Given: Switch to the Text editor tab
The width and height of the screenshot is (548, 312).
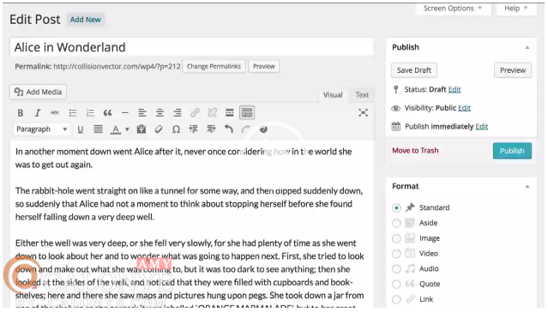Looking at the screenshot, I should 362,95.
